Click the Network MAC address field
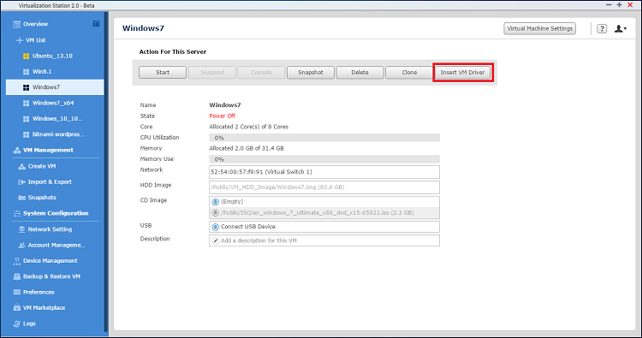The image size is (642, 338). [324, 172]
